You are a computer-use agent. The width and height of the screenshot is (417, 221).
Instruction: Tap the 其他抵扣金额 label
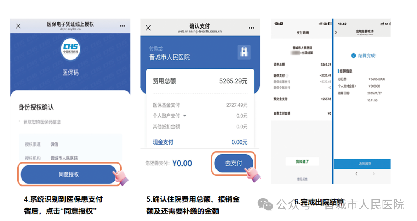166,127
